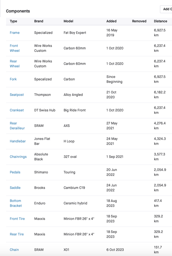Click the Crankset link
This screenshot has width=172, height=256.
pos(17,110)
